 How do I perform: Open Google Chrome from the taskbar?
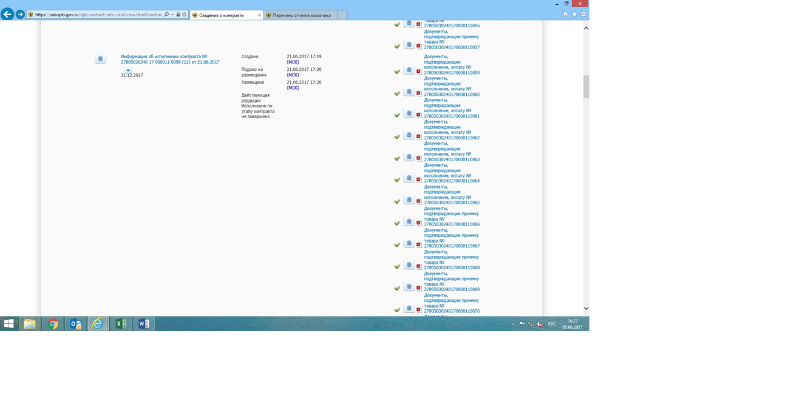click(53, 324)
